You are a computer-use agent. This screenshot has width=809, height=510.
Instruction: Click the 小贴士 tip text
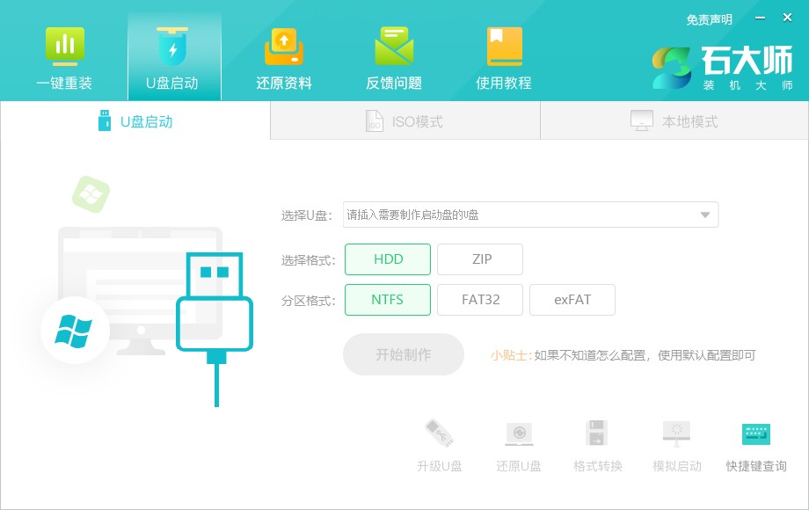pos(623,355)
